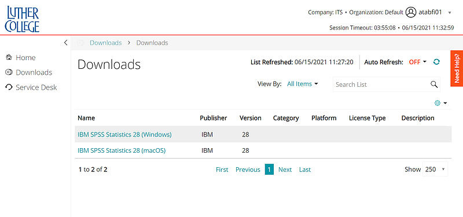Viewport: 463px width, 217px height.
Task: Open the user avatar icon for atabfi01
Action: pyautogui.click(x=411, y=12)
